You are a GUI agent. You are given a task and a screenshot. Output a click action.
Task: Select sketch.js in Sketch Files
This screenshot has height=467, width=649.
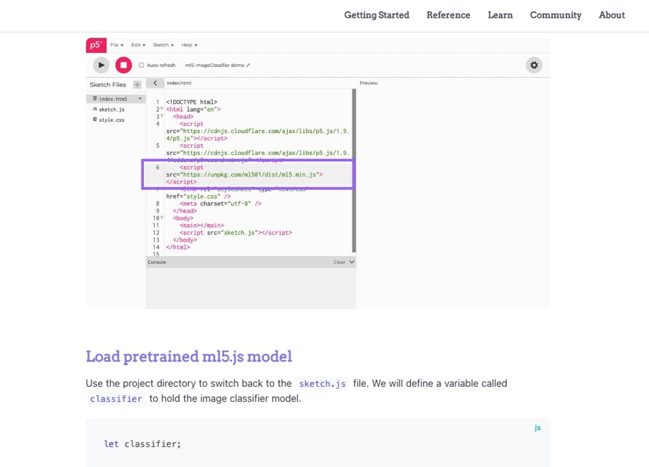[111, 109]
